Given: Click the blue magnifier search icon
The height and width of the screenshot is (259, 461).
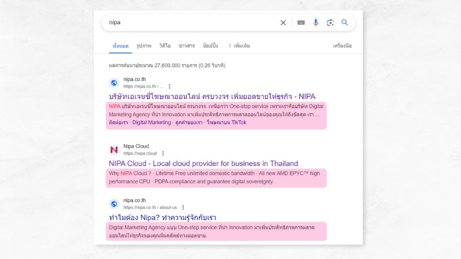Looking at the screenshot, I should click(345, 22).
